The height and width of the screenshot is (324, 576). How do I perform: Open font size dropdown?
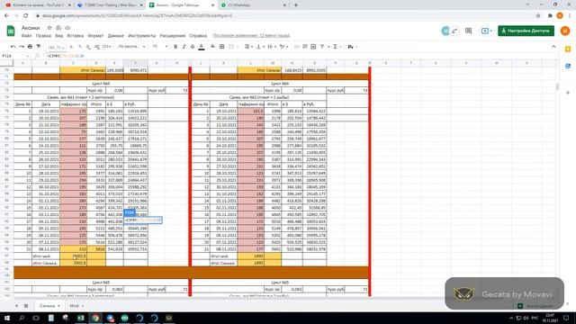[x=160, y=47]
